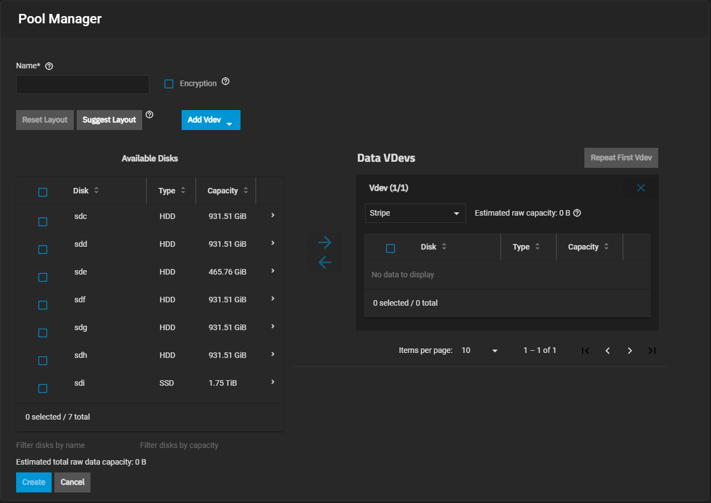Viewport: 711px width, 503px height.
Task: Open Estimated raw capacity help icon
Action: tap(577, 213)
